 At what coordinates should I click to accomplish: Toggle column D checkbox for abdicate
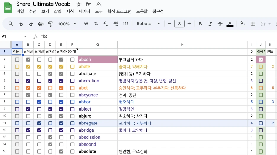(x=50, y=74)
